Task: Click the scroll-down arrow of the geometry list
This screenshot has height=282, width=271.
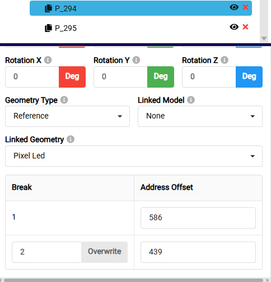Action: click(264, 38)
